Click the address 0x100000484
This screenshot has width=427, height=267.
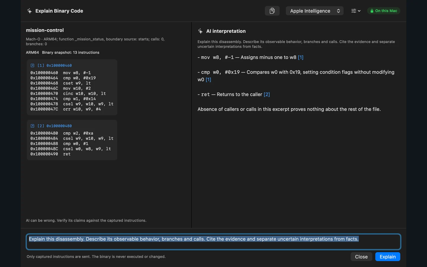[44, 139]
